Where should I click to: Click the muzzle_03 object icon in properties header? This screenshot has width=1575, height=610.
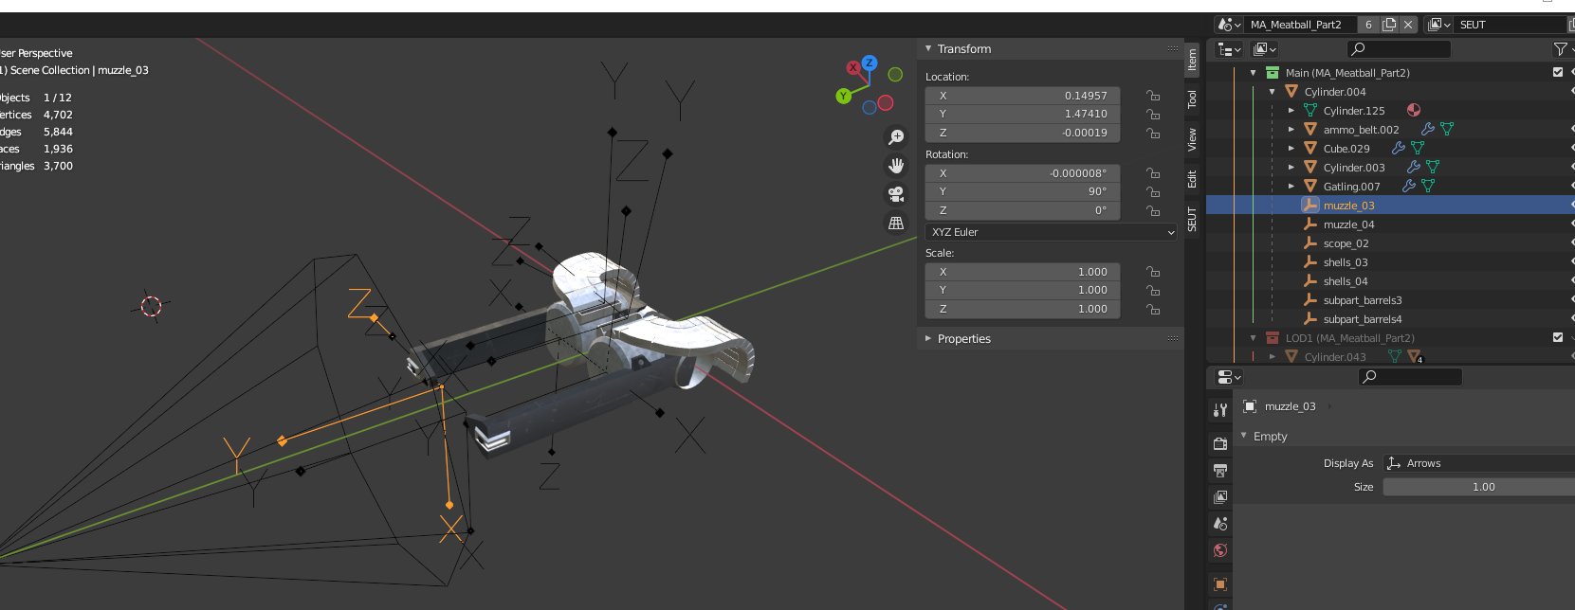pos(1250,406)
